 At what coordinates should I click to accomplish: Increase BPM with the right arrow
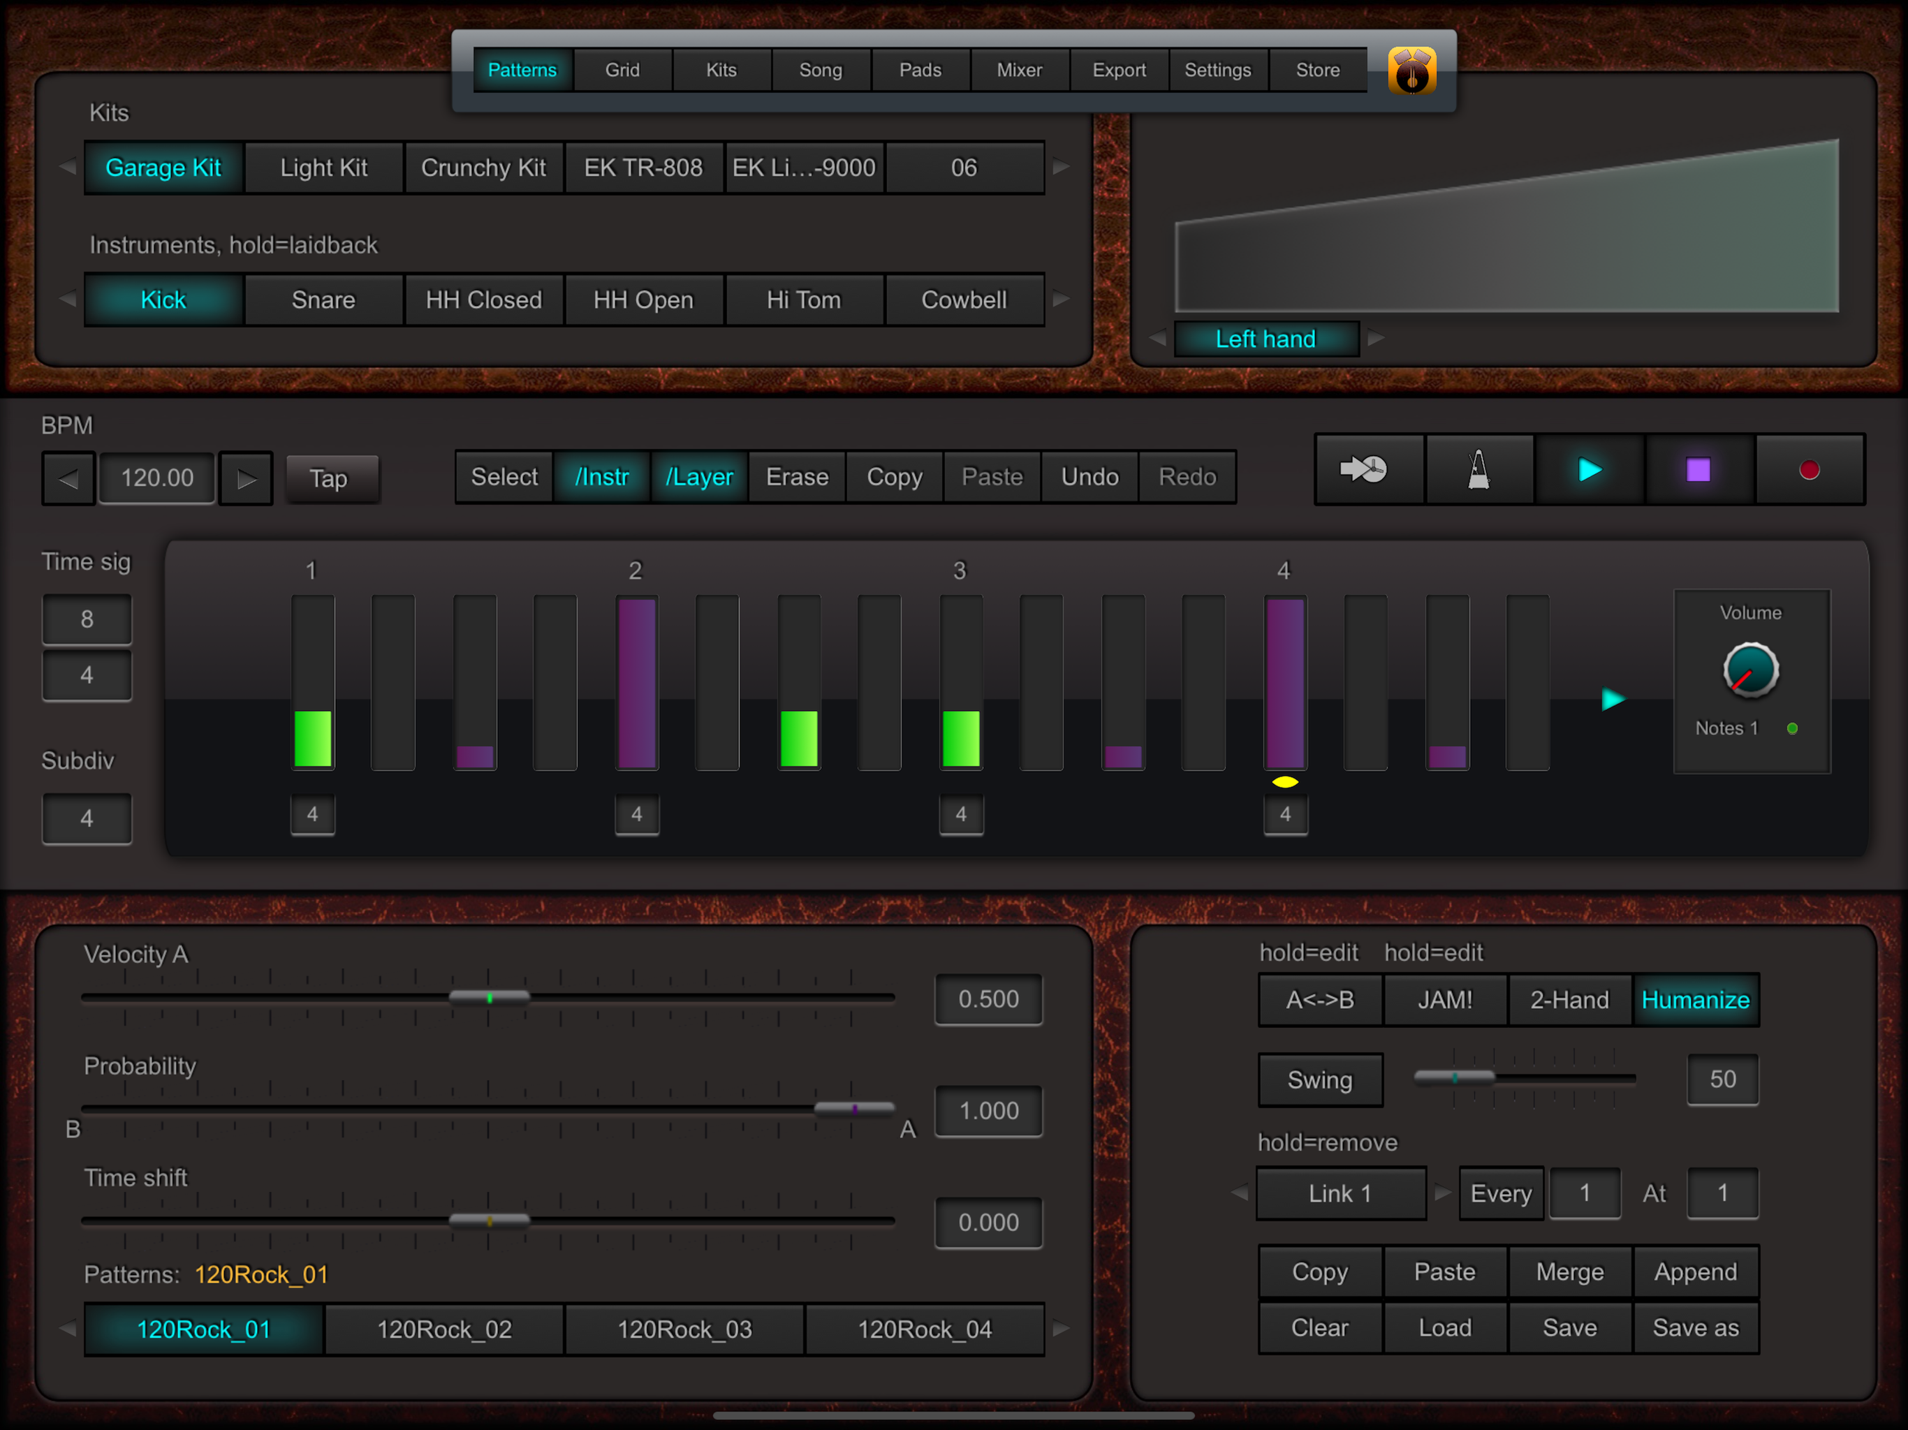246,479
